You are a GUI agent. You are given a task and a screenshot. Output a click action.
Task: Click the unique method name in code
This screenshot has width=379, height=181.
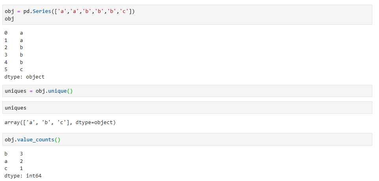point(57,91)
